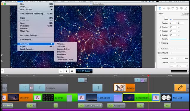This screenshot has height=111, width=190.
Task: Publish to Google Drive...
Action: [66, 49]
